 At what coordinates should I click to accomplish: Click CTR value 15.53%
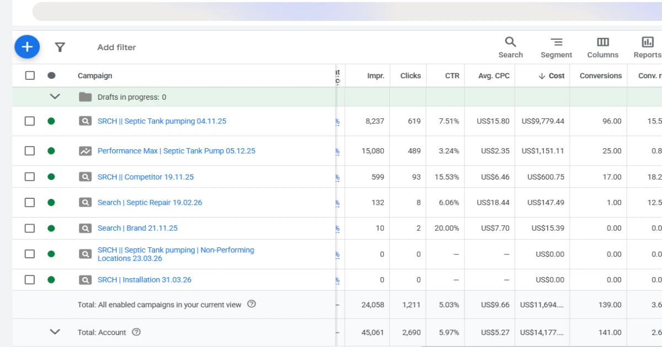click(x=447, y=177)
